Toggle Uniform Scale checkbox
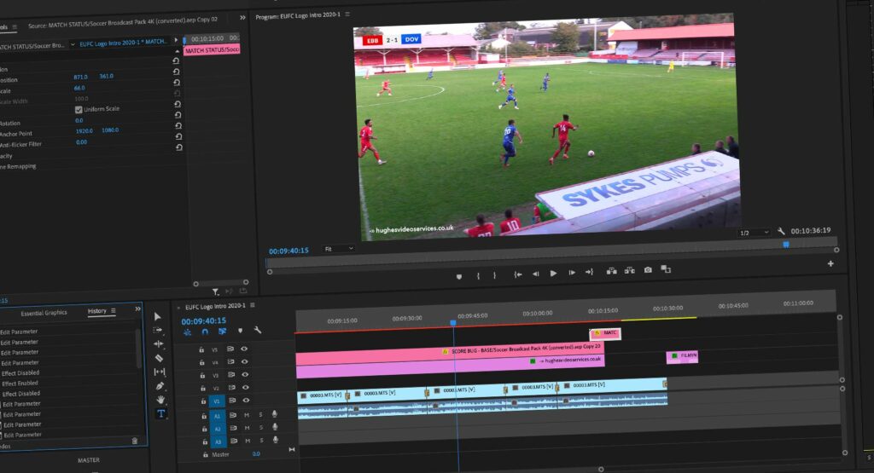 pos(79,109)
